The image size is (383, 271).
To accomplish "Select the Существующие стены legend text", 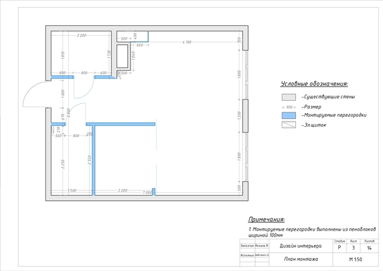I will (x=328, y=97).
